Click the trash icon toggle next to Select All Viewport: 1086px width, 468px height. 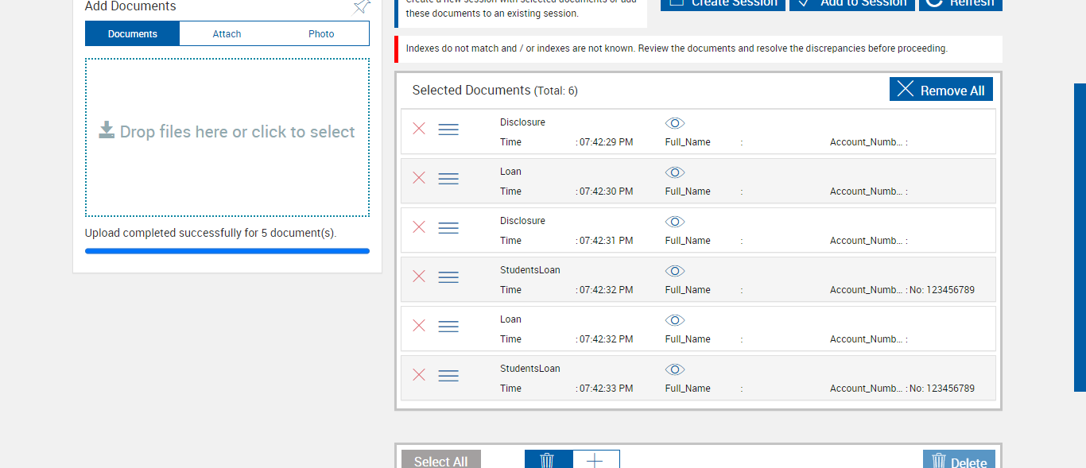[x=548, y=460]
